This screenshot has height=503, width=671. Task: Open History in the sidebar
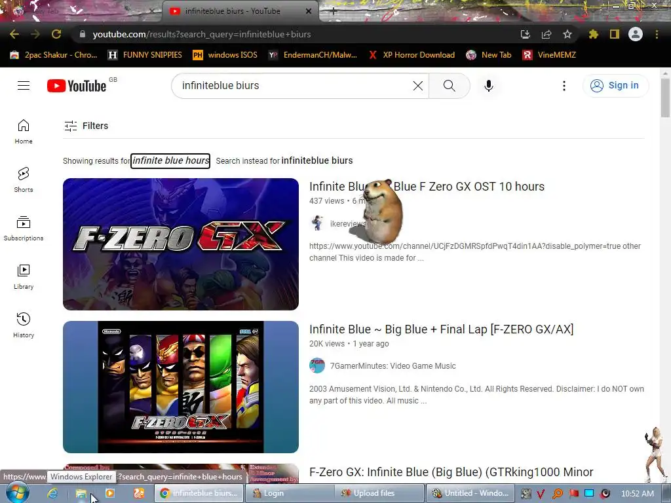tap(24, 325)
